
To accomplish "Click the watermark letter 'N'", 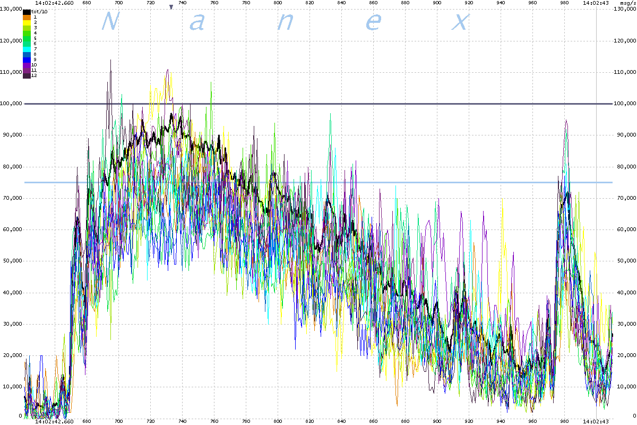I will 110,22.
